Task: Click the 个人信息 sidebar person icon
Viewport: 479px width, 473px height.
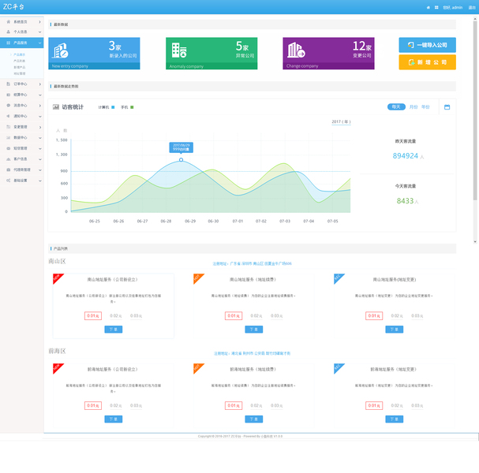Action: [x=8, y=32]
